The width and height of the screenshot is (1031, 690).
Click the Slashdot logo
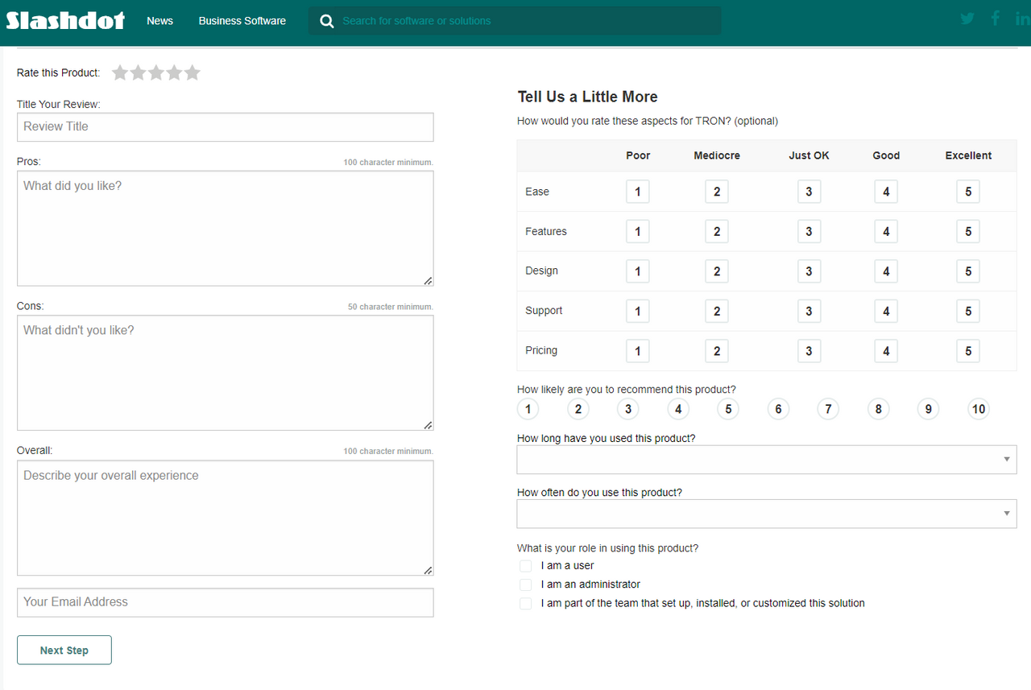tap(66, 20)
